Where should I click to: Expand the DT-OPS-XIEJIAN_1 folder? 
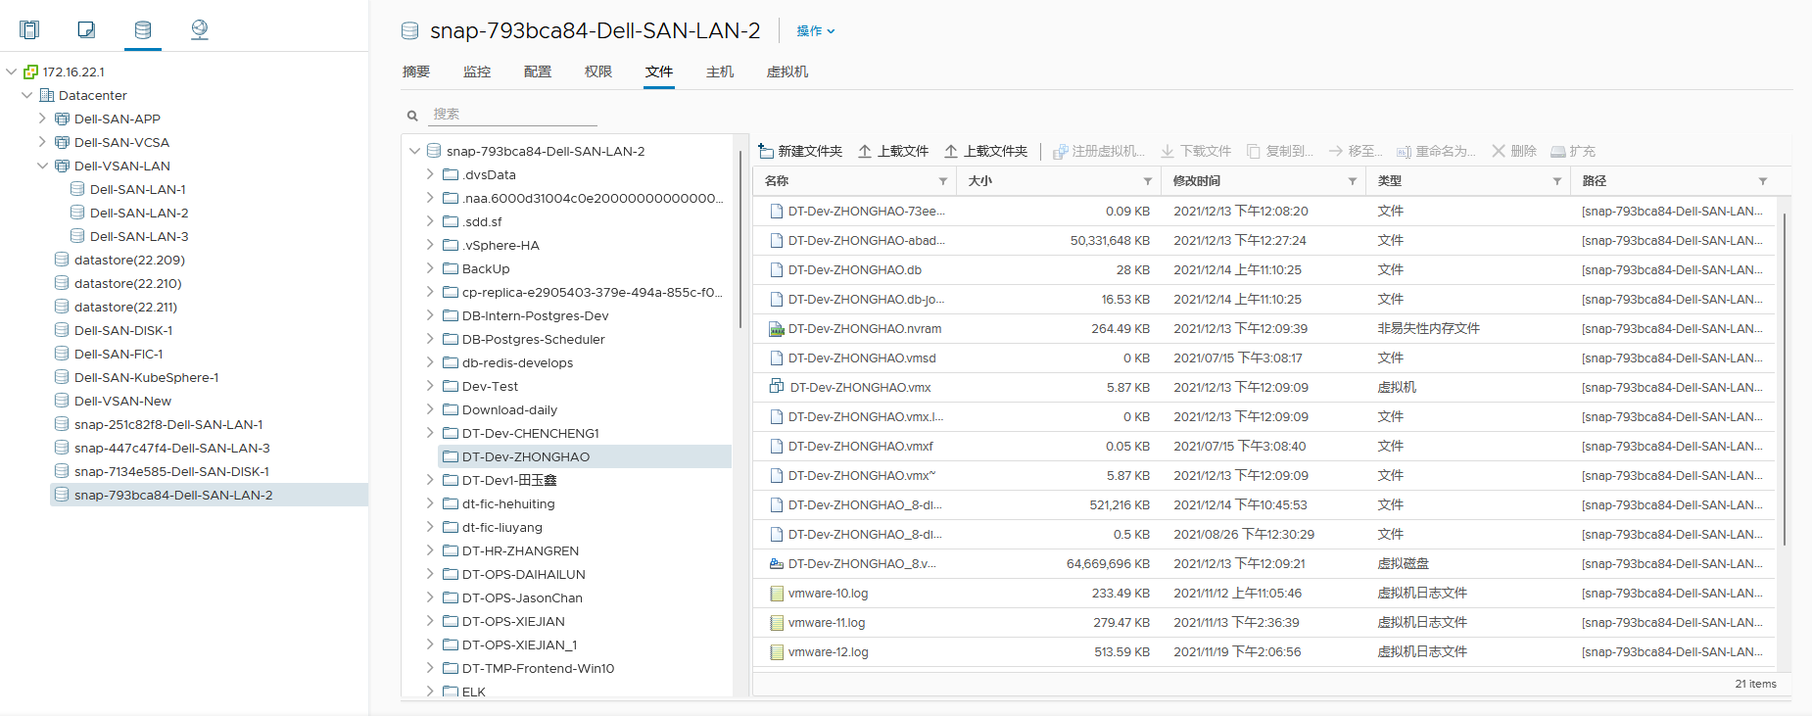point(430,644)
